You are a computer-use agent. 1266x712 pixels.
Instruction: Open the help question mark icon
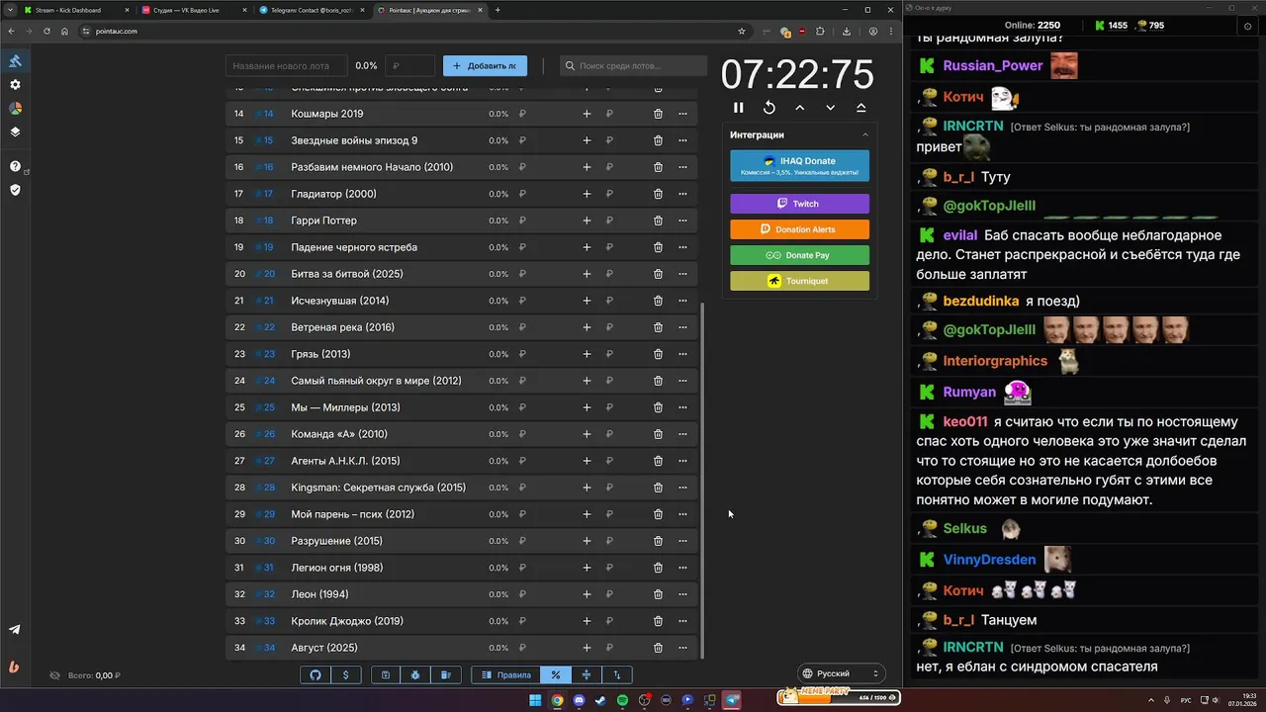(x=15, y=166)
